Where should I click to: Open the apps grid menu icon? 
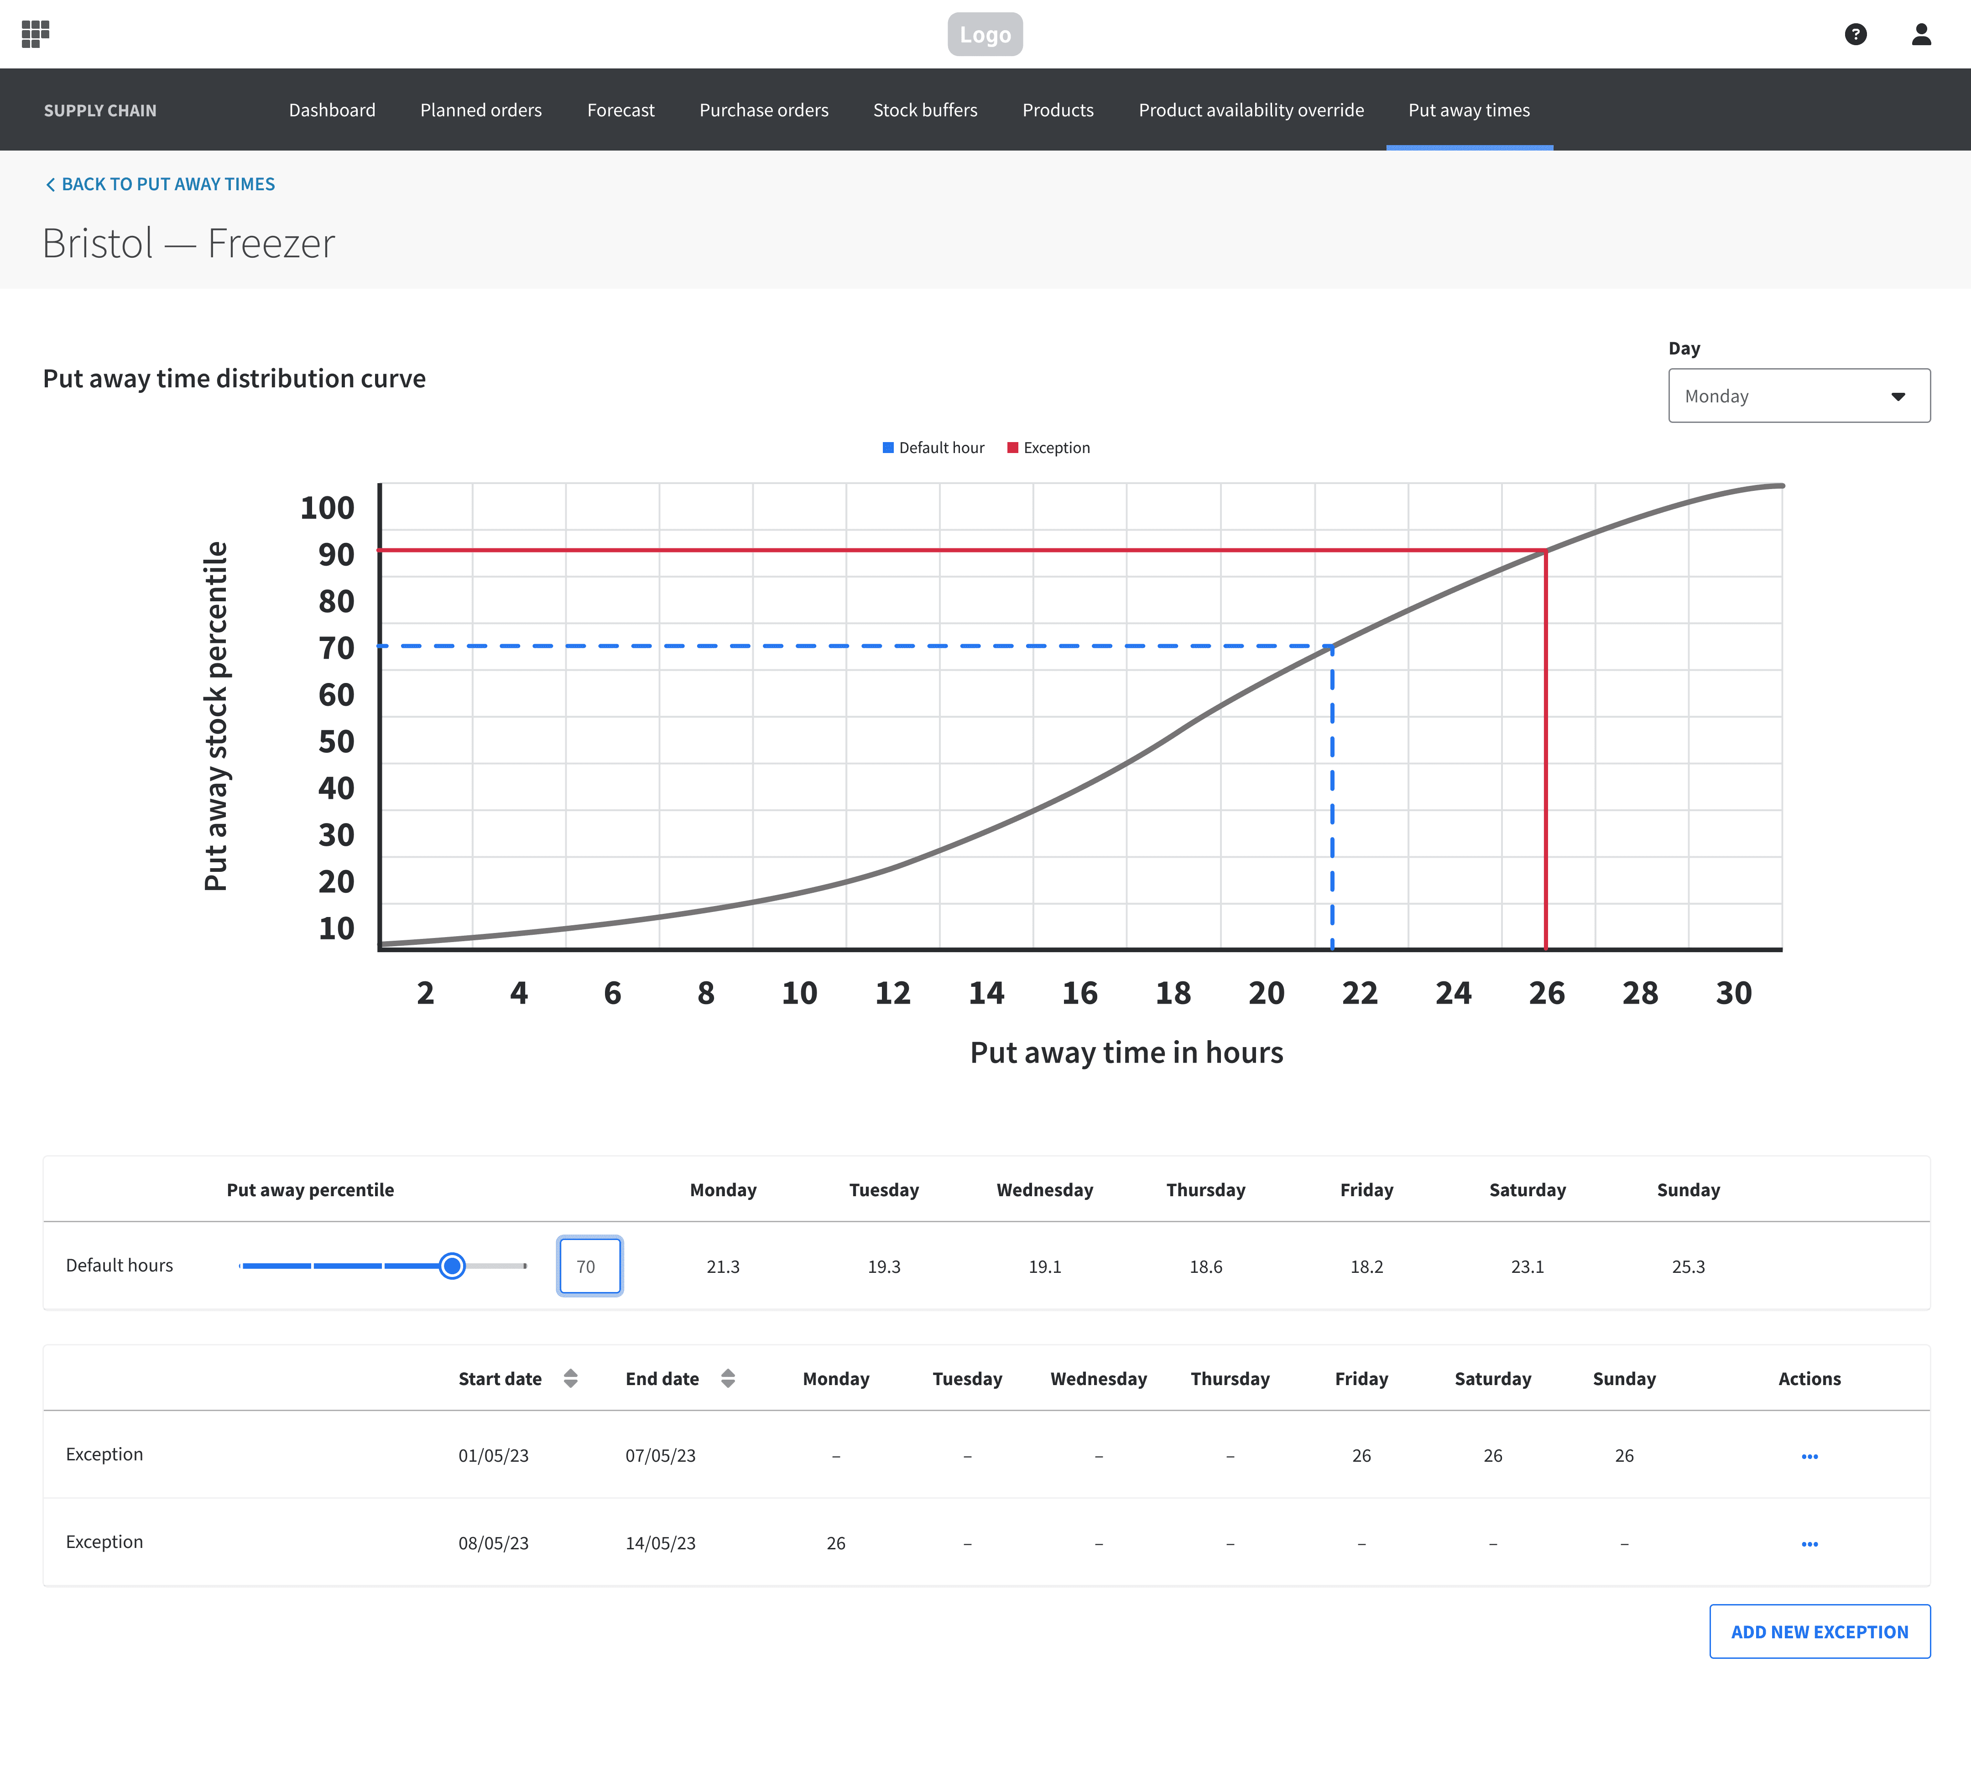[35, 34]
